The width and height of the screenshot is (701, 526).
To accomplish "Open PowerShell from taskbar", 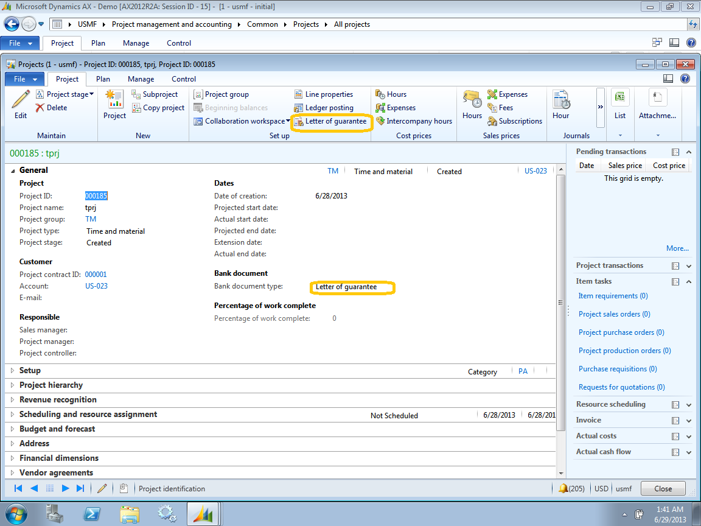I will click(x=92, y=514).
